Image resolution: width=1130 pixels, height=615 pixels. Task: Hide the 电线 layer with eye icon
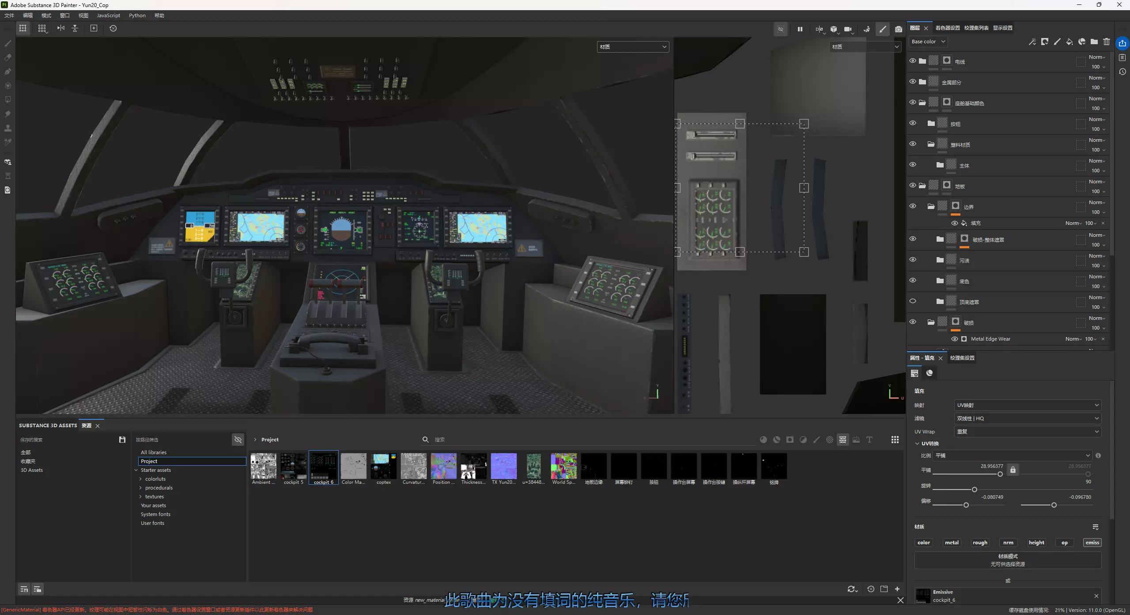913,61
